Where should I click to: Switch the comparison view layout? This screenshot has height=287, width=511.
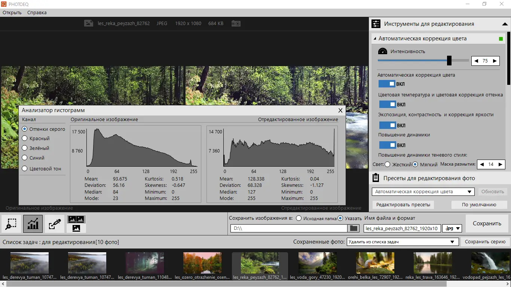[x=76, y=224]
